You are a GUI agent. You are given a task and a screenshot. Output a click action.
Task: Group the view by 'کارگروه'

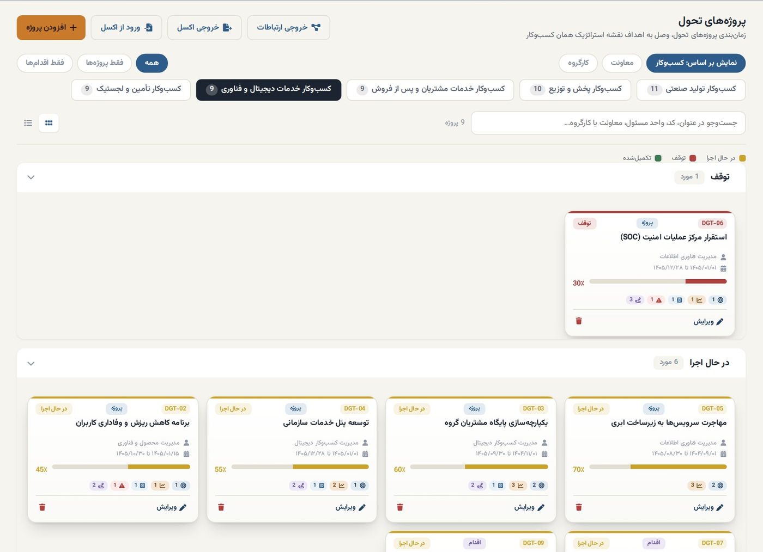578,63
